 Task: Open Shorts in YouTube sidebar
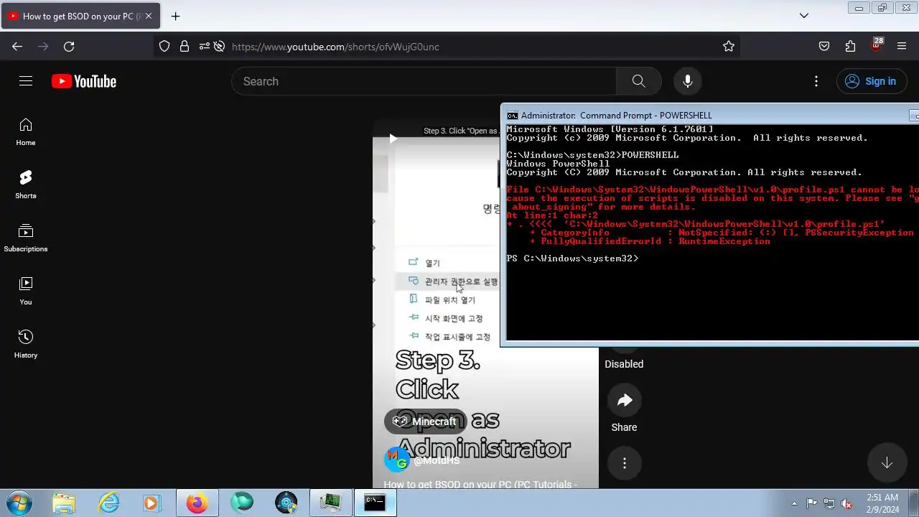point(26,185)
